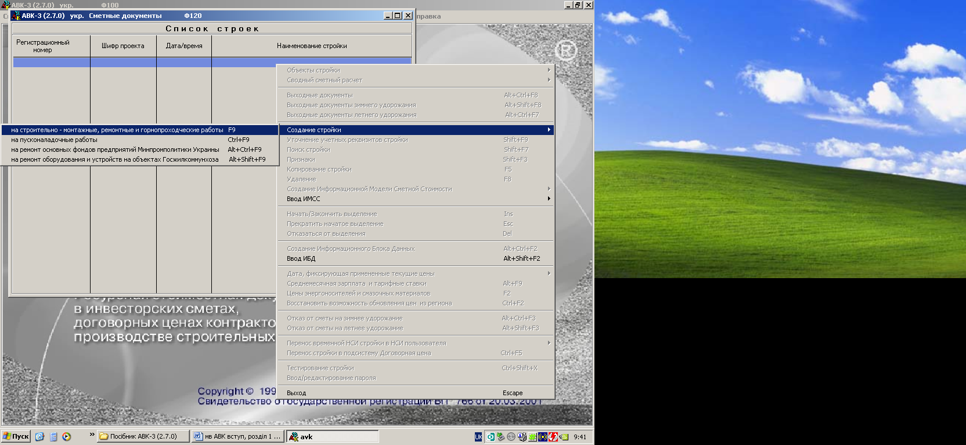Choose 'Выход' at the bottom of menu

416,393
